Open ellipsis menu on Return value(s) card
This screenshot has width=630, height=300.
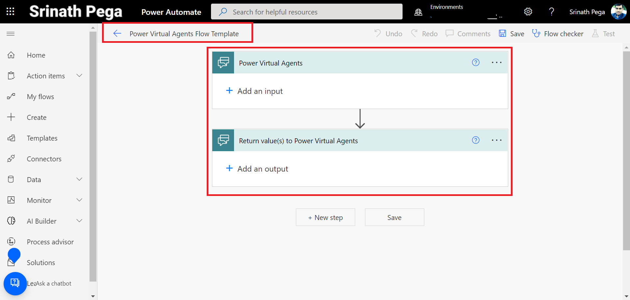496,140
